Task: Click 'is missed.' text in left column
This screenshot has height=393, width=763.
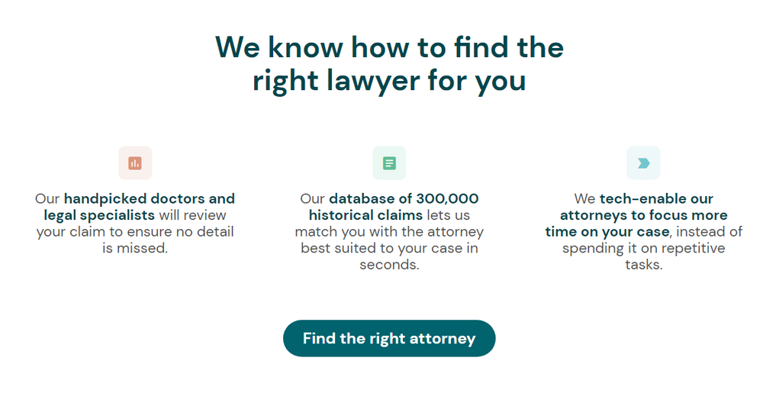Action: click(135, 248)
